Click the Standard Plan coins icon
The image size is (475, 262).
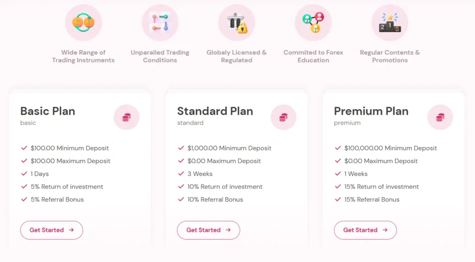[x=283, y=118]
